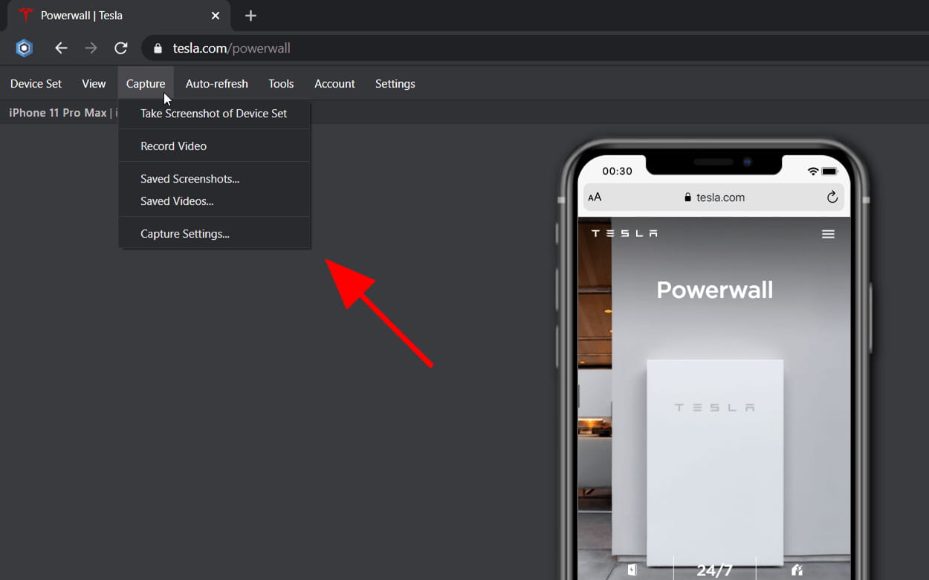Click the iPhone 11 Pro Max label
The height and width of the screenshot is (580, 929).
click(x=58, y=113)
